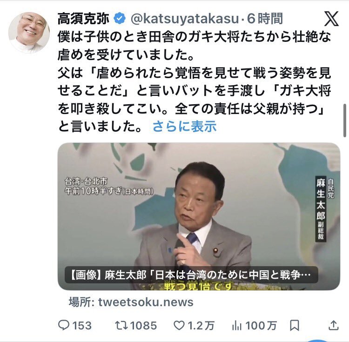The height and width of the screenshot is (342, 349).
Task: Click the 100万 view count
Action: 261,326
